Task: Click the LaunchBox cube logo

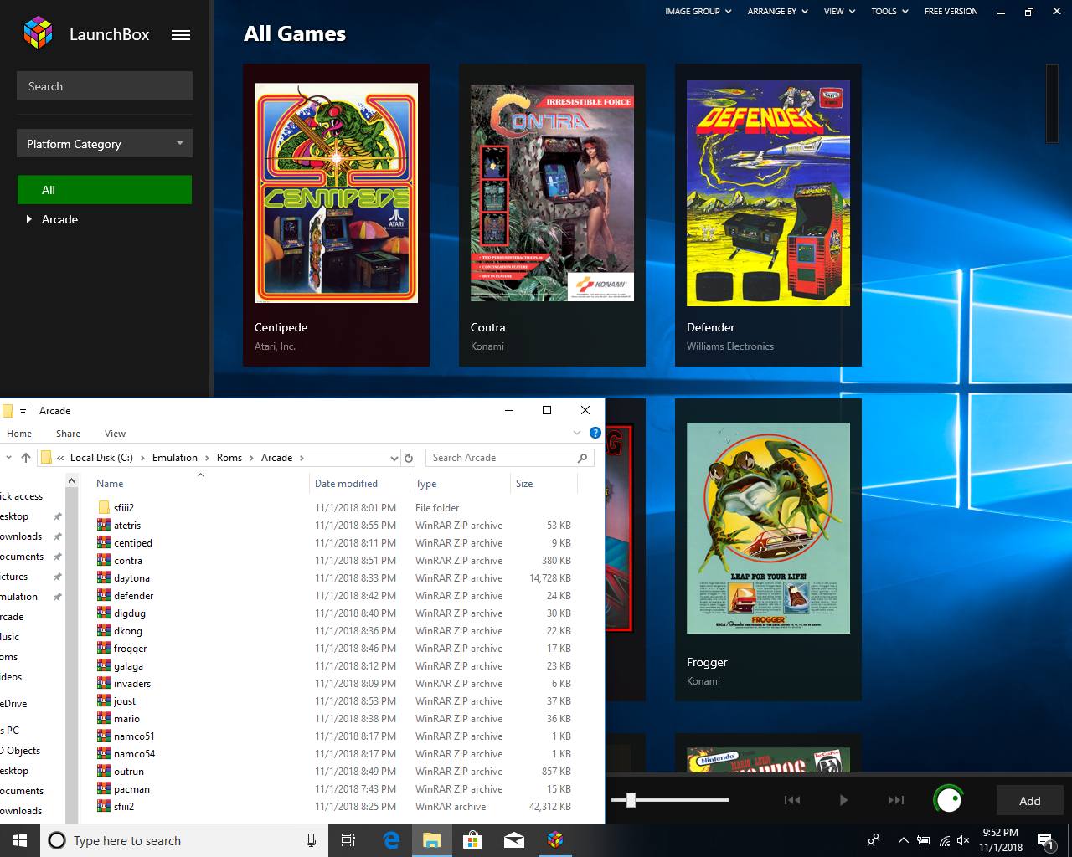Action: point(38,33)
